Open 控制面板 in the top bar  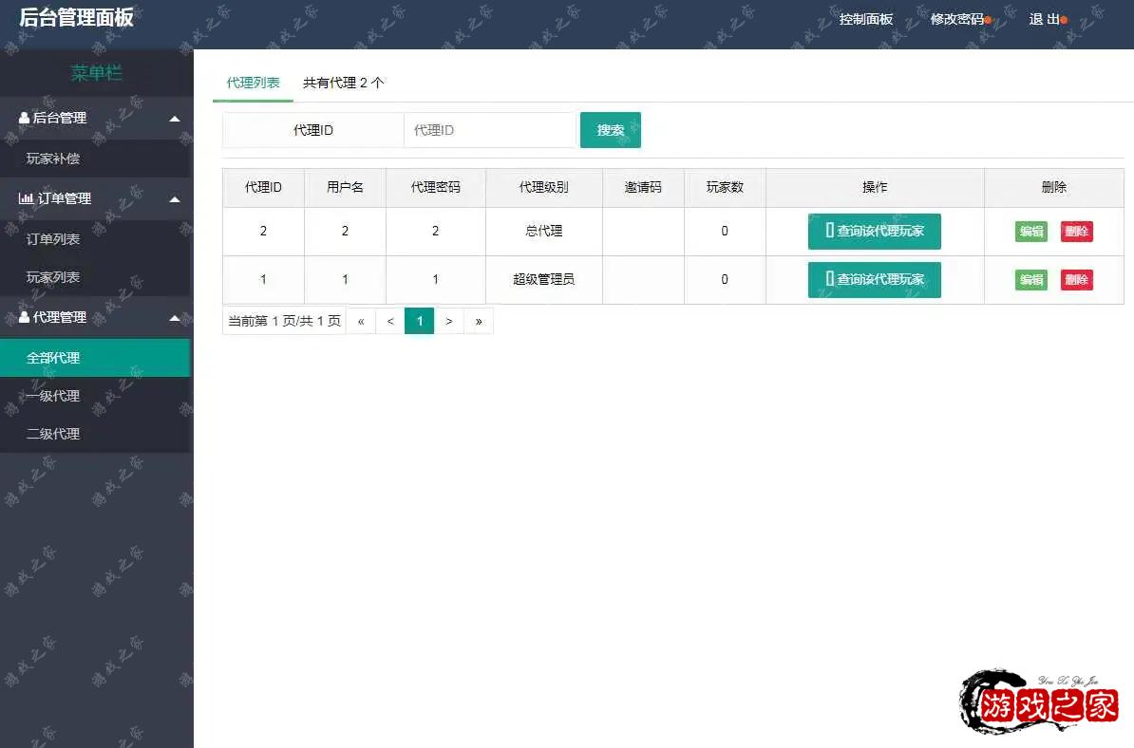(x=865, y=17)
